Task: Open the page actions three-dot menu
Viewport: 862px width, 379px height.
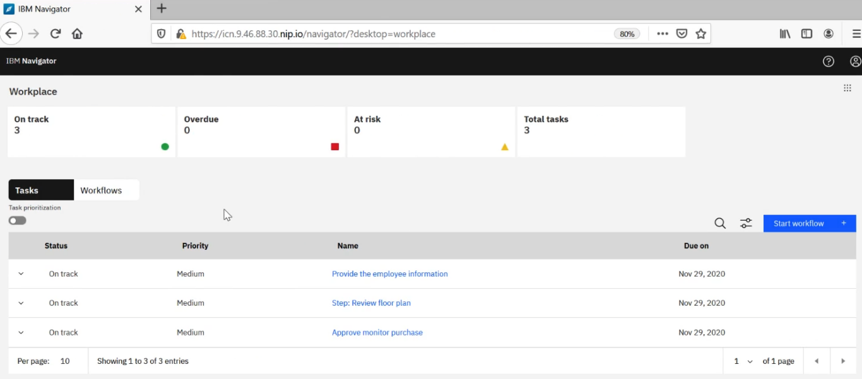Action: point(663,34)
